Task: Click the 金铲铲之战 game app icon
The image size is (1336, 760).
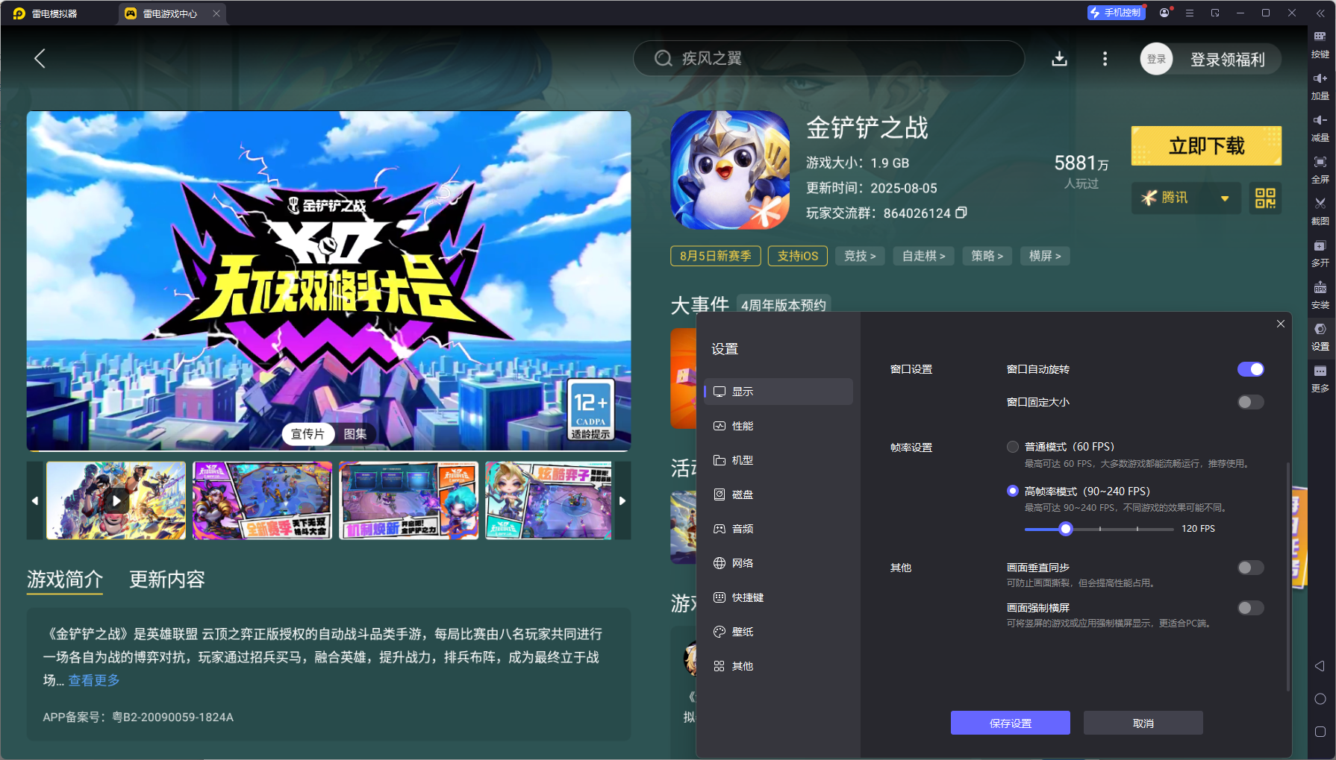Action: pyautogui.click(x=729, y=170)
